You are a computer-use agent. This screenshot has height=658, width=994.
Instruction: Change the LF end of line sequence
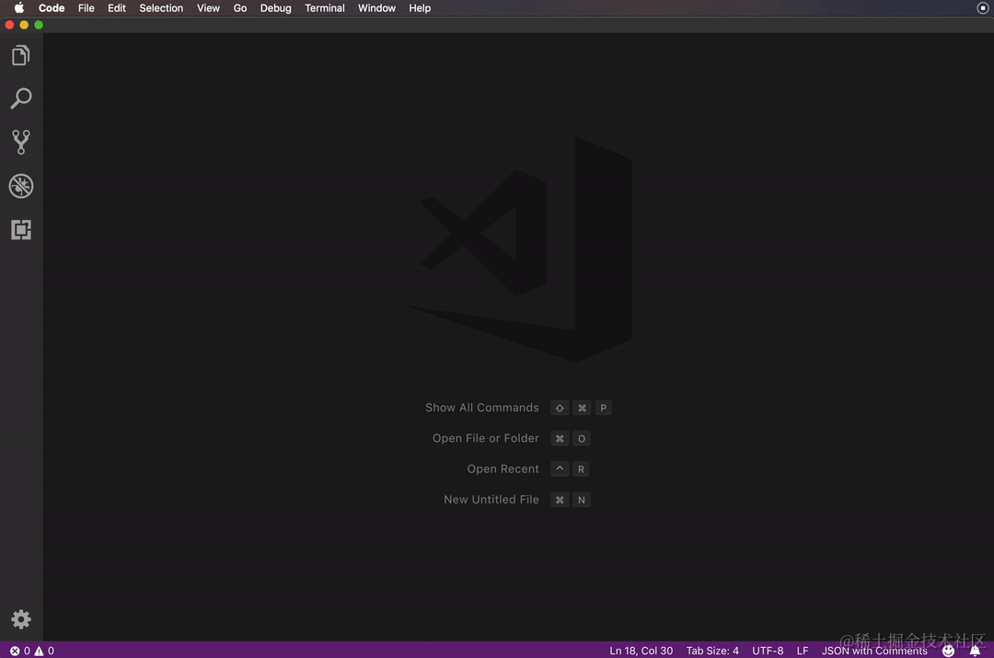pos(803,651)
